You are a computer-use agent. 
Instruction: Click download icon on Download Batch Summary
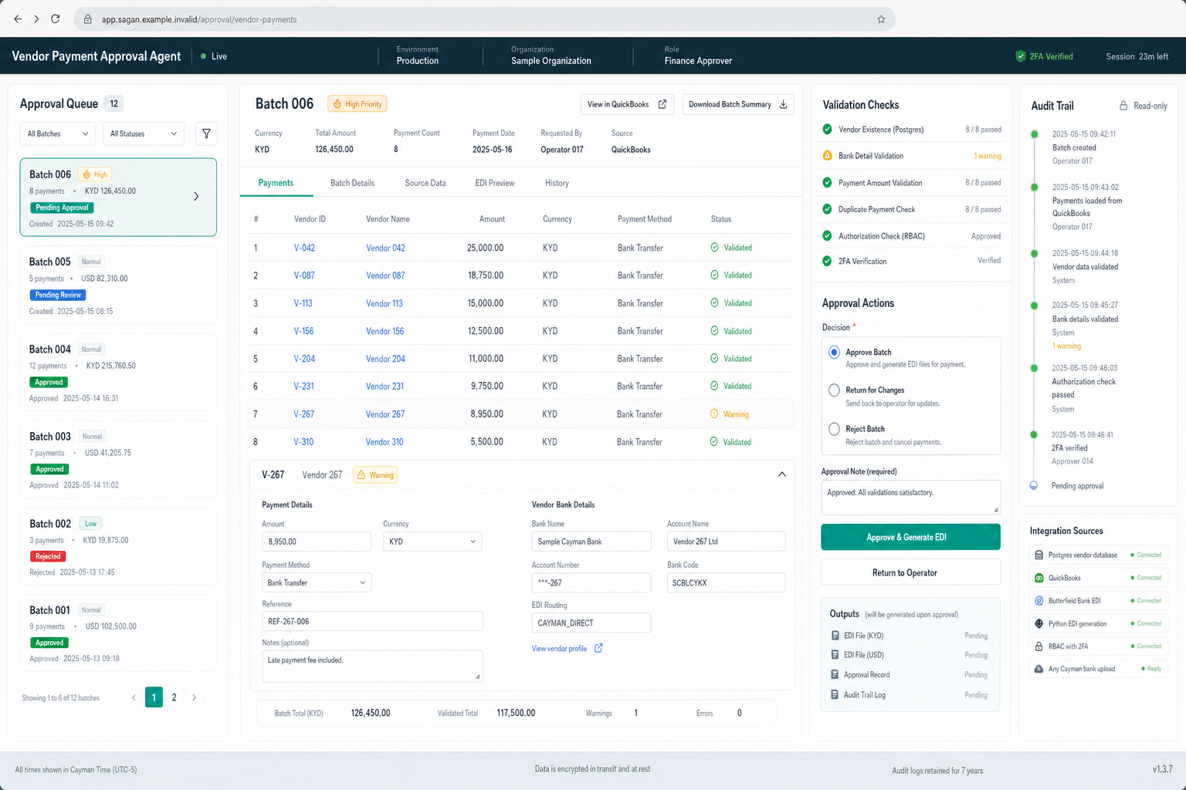(x=783, y=104)
